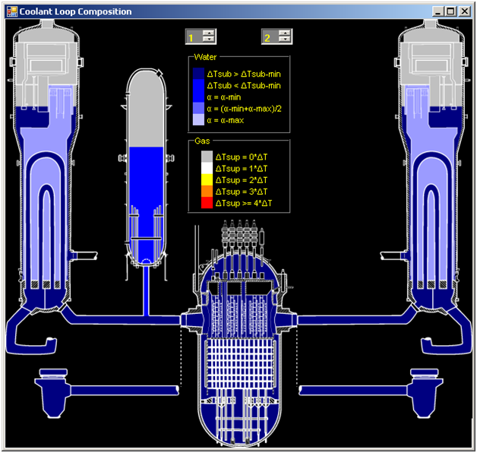Click the ΔTsub > ΔTsub-min dark navy swatch
The height and width of the screenshot is (453, 477).
coord(198,74)
